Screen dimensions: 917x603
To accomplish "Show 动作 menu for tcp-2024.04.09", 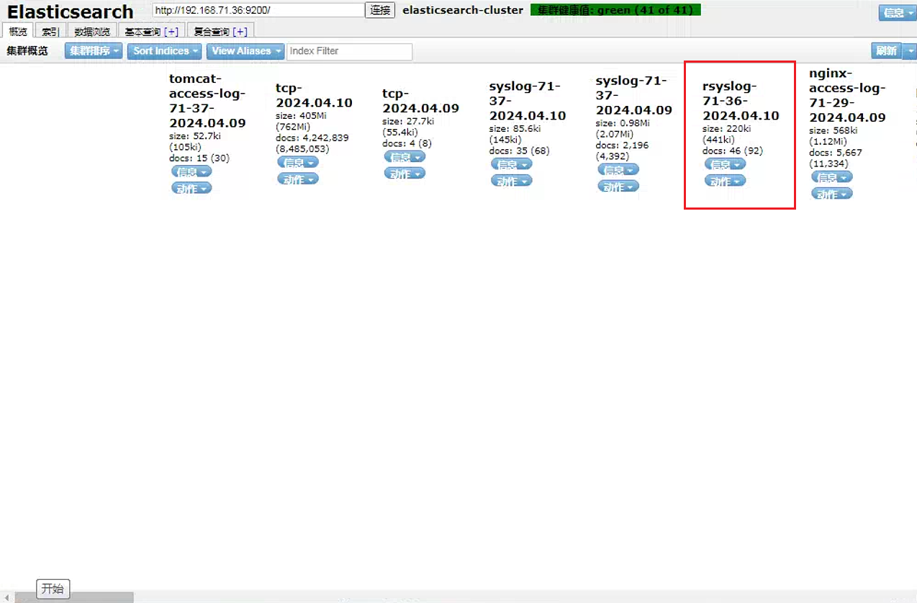I will [405, 173].
